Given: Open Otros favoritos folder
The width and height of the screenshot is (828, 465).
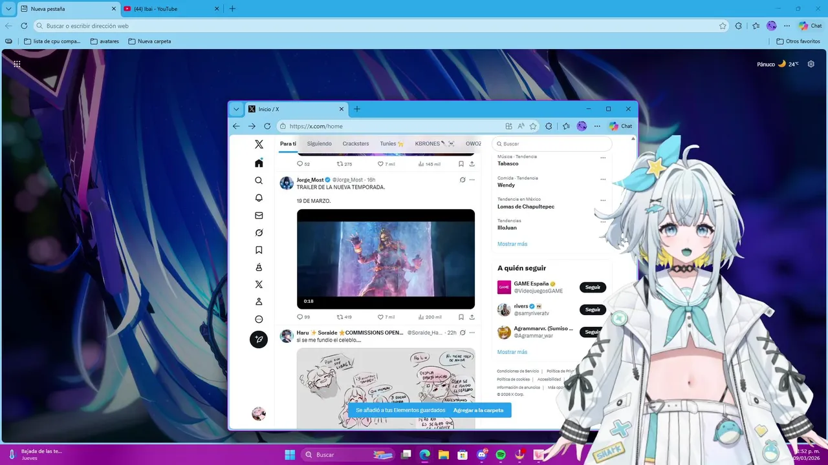Looking at the screenshot, I should 798,41.
